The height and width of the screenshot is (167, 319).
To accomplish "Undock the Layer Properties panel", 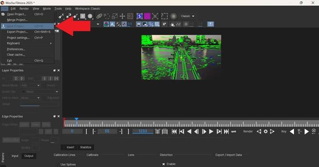I will 55,70.
